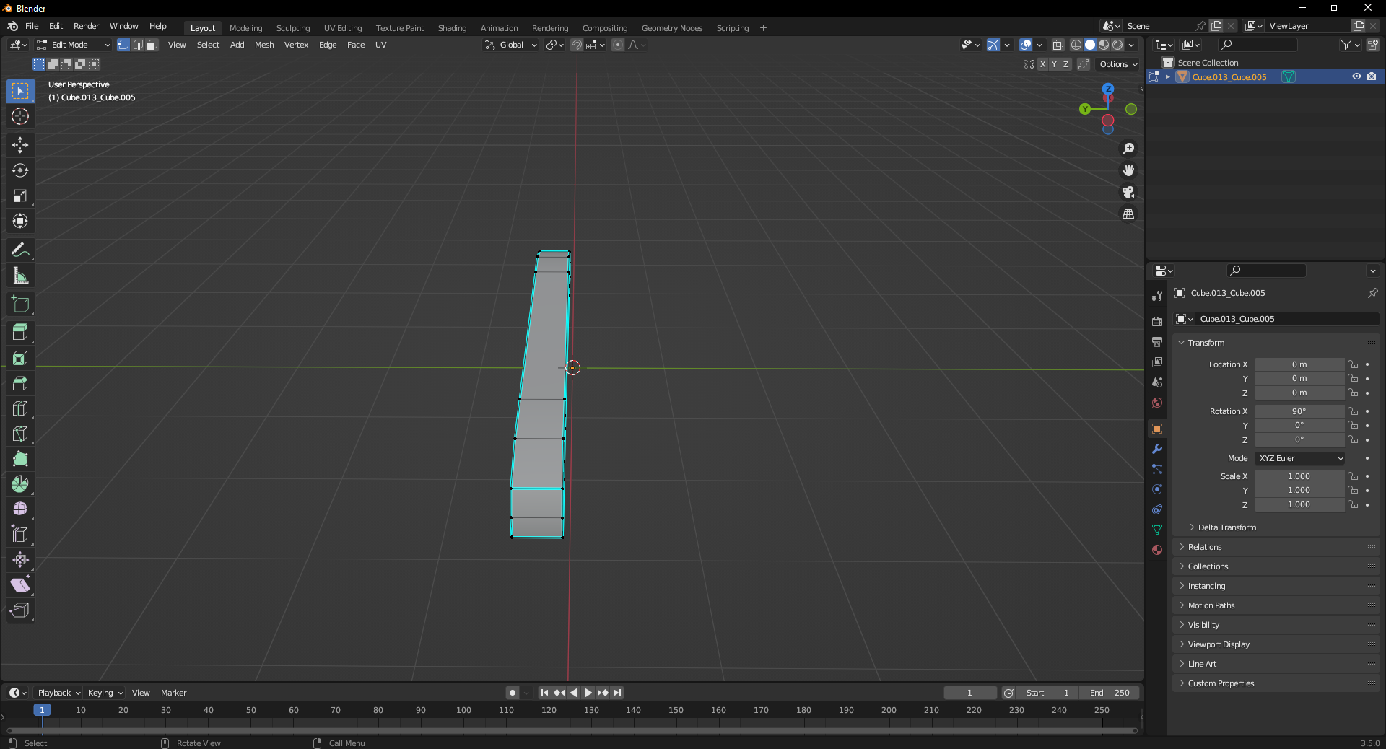The image size is (1386, 749).
Task: Pick the Measure tool
Action: coord(19,275)
